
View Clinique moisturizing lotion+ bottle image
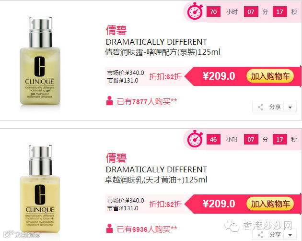[40, 189]
